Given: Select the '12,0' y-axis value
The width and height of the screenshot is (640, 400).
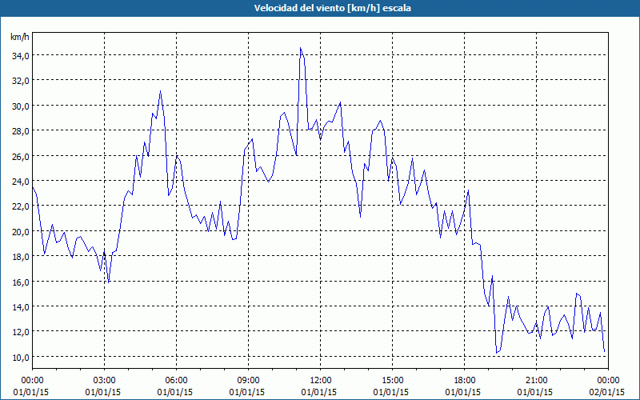Looking at the screenshot, I should click(x=20, y=332).
